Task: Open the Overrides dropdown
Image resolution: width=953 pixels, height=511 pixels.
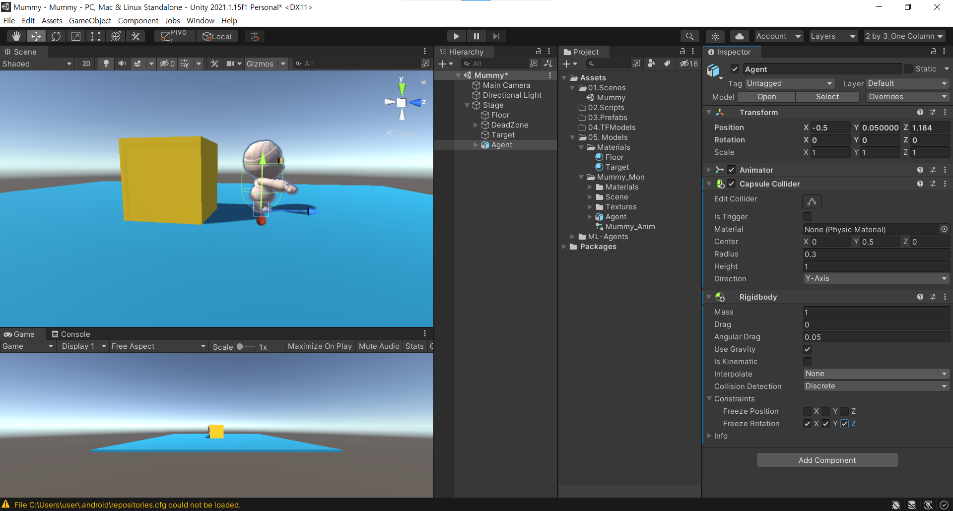Action: point(908,97)
